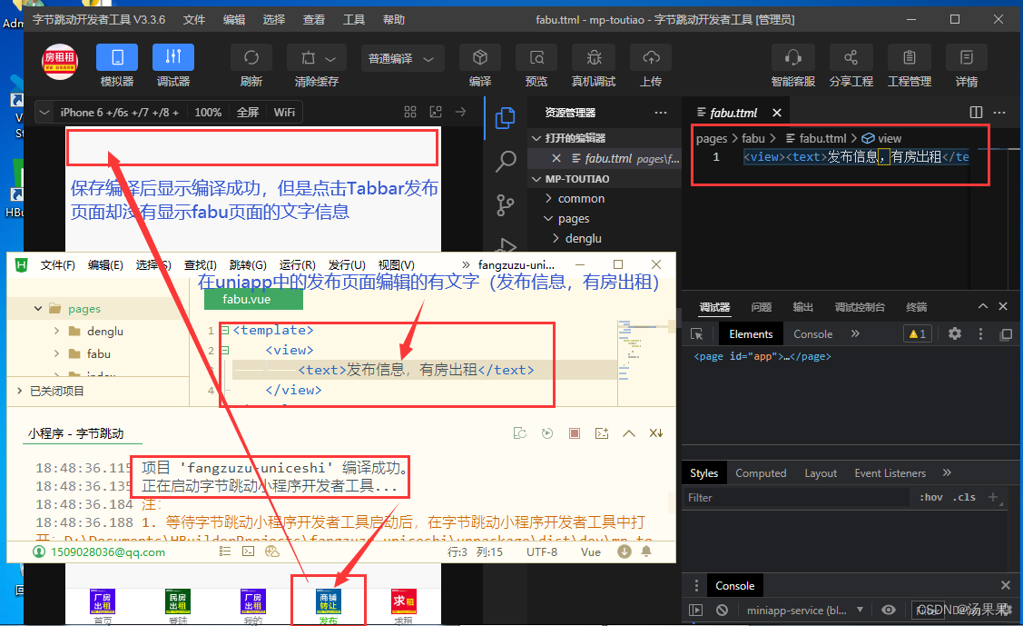Switch to the 调试控制台 tab
This screenshot has width=1023, height=626.
tap(860, 307)
